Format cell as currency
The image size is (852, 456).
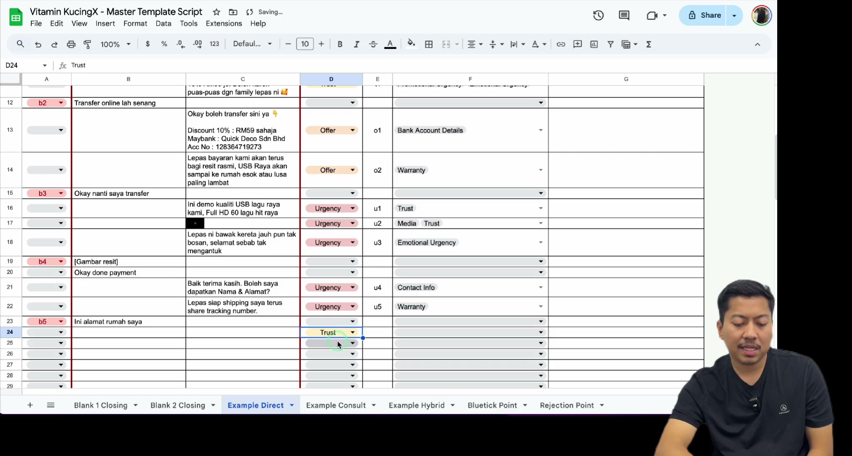click(147, 44)
